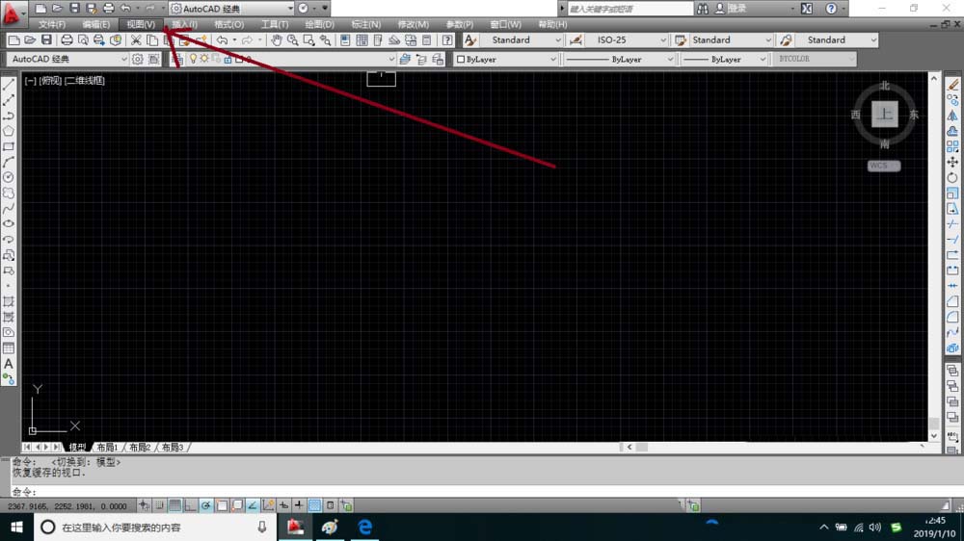
Task: Open Microsoft Edge from taskbar
Action: [x=365, y=527]
